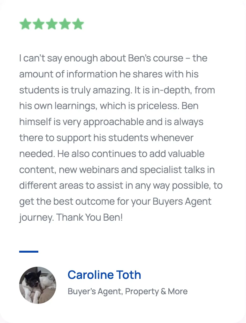Select the fifth green rating star
The image size is (246, 323).
click(x=78, y=24)
